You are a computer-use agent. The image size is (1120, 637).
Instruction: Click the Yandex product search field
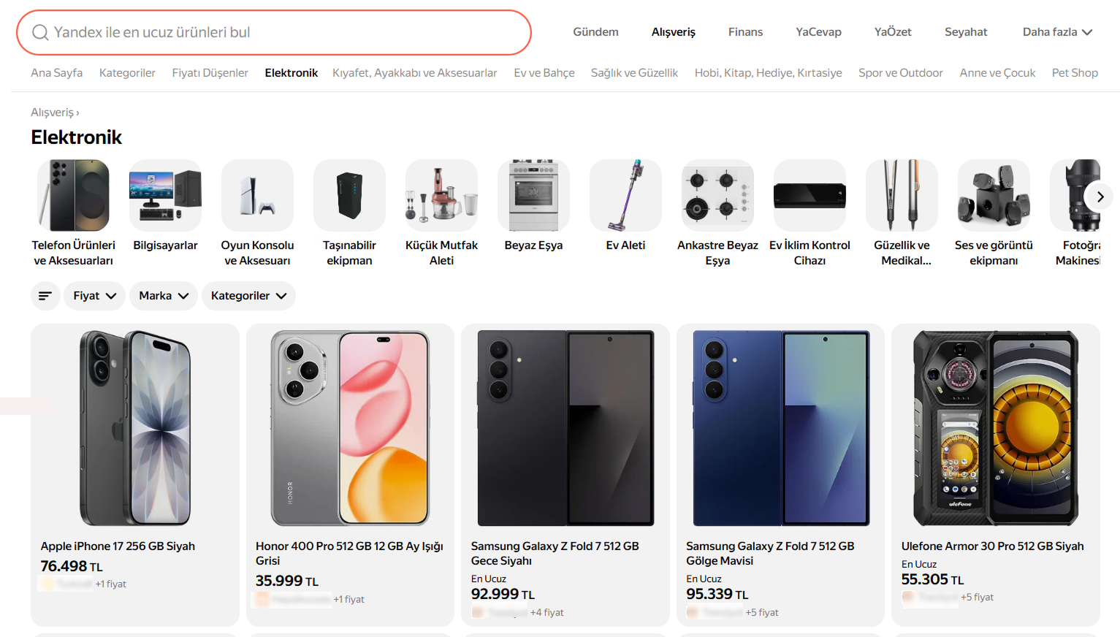tap(285, 32)
